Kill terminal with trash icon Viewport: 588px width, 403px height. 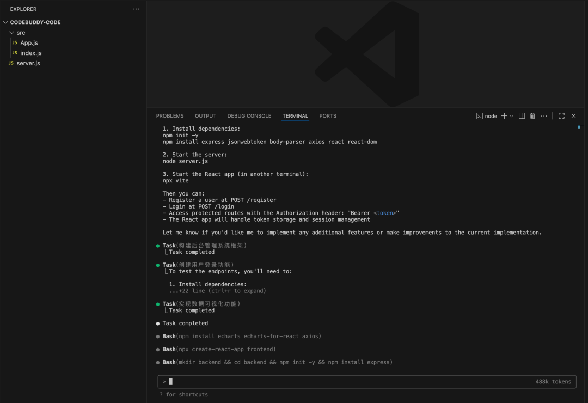point(532,116)
